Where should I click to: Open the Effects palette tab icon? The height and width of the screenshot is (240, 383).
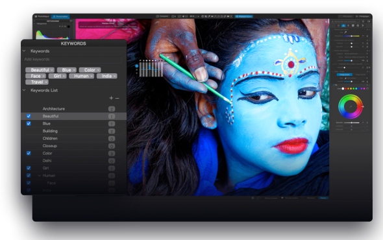[x=363, y=25]
